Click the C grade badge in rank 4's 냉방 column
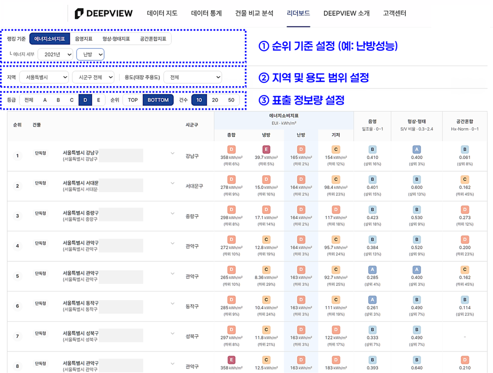The image size is (493, 373). point(266,239)
